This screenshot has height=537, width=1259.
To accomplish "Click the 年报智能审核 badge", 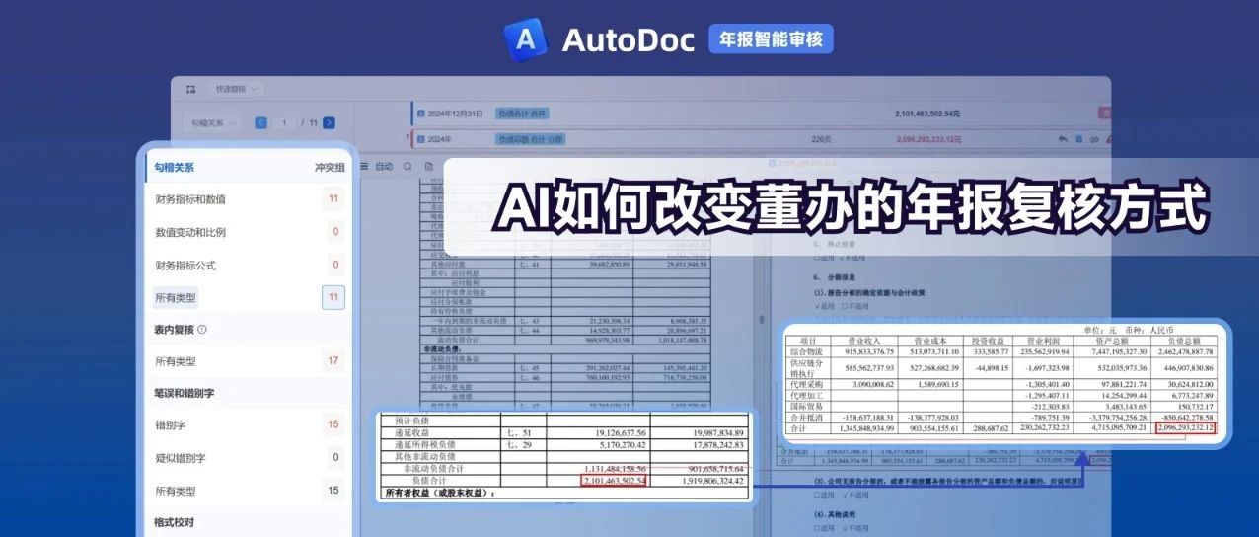I will 772,39.
